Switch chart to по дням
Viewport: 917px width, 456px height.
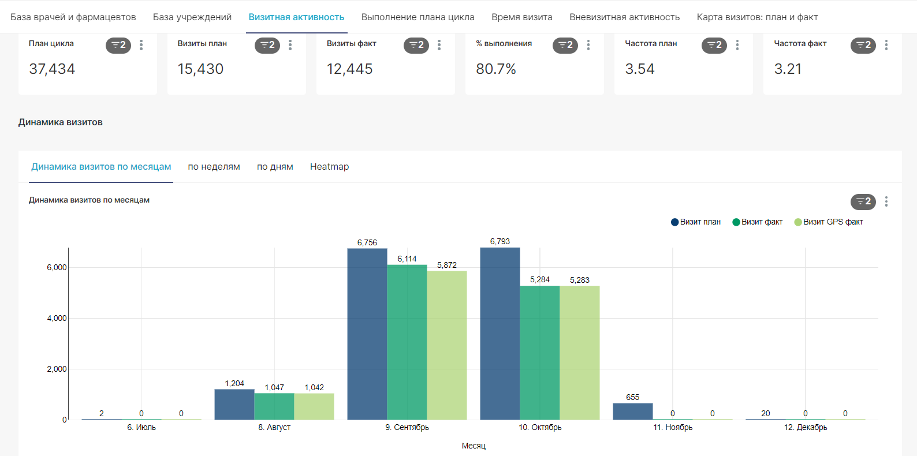[x=275, y=167]
